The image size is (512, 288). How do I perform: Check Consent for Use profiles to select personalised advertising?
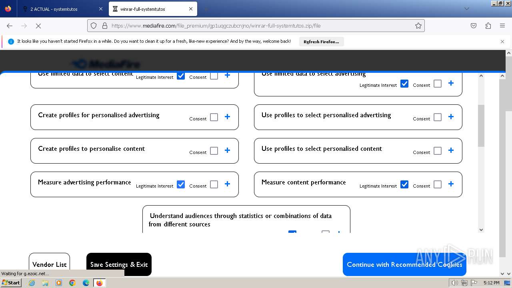coord(438,117)
